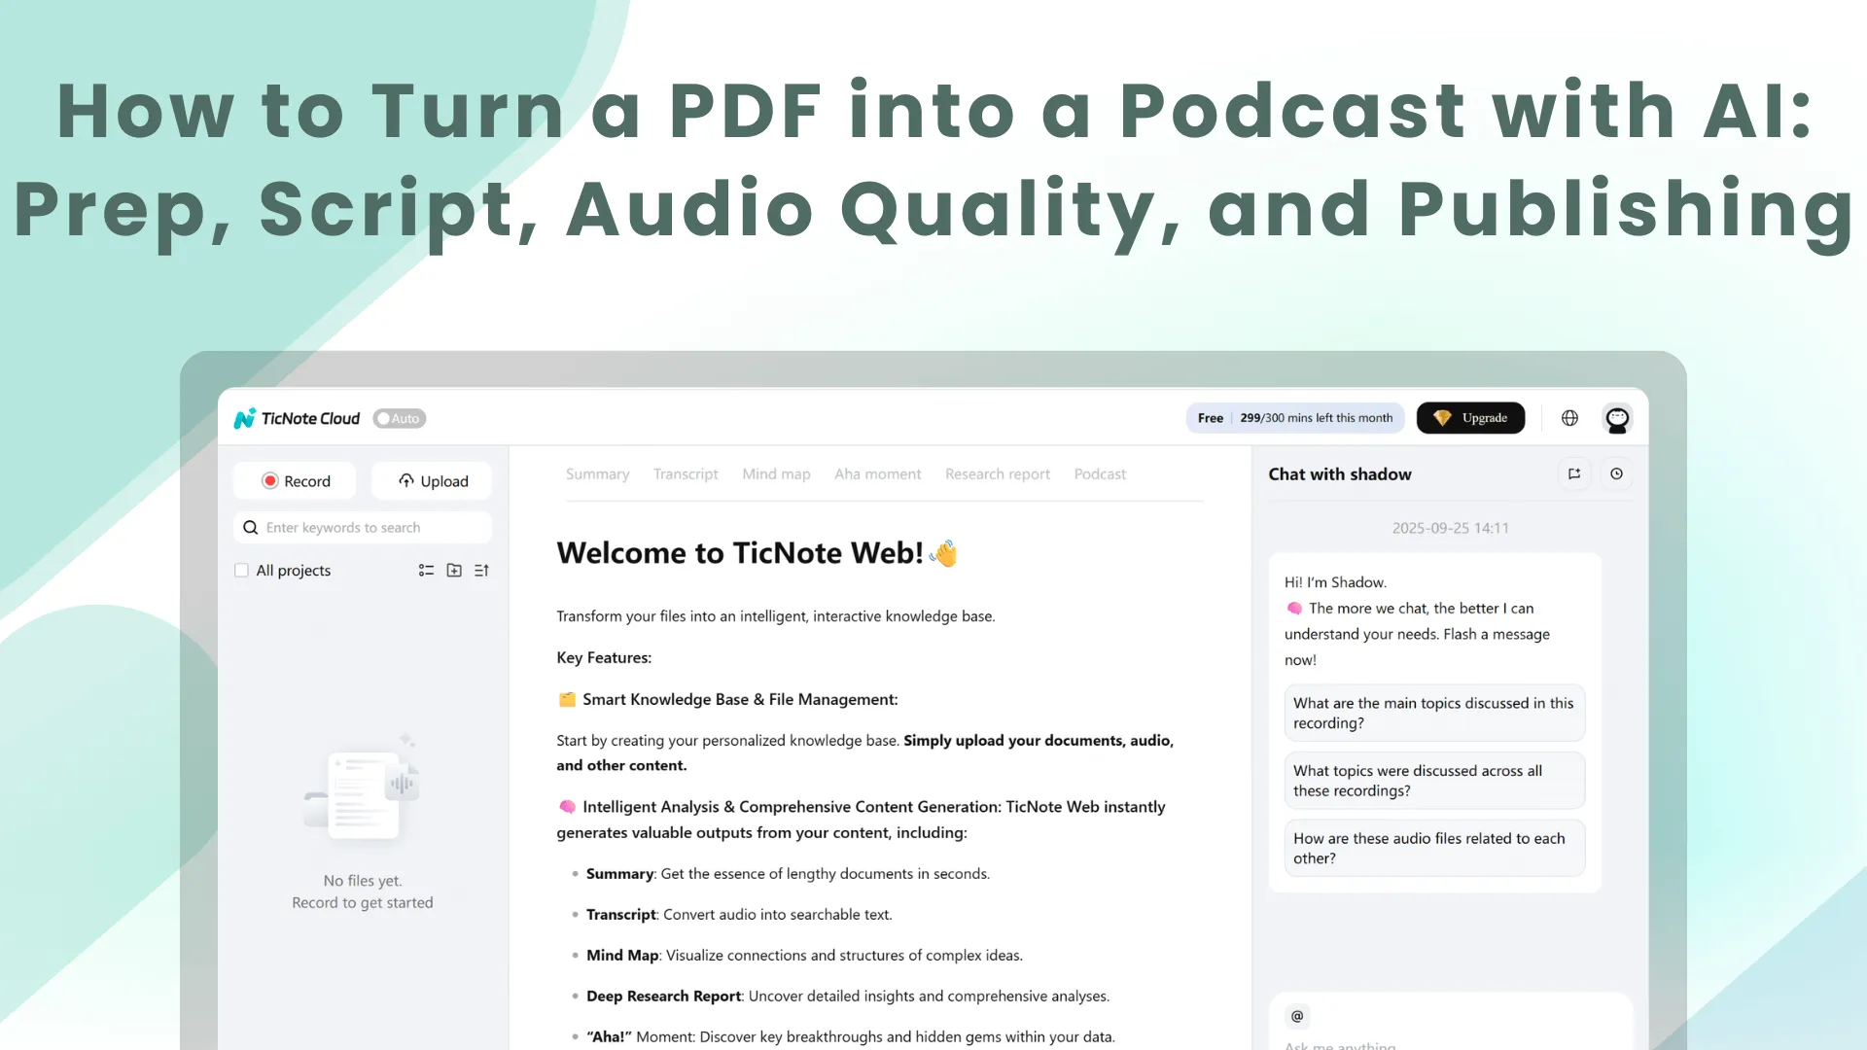Click the list view icon
This screenshot has width=1867, height=1050.
[x=426, y=571]
